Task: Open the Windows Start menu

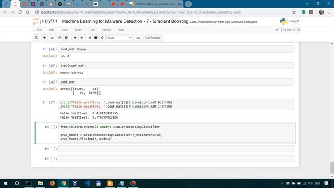Action: [6, 183]
